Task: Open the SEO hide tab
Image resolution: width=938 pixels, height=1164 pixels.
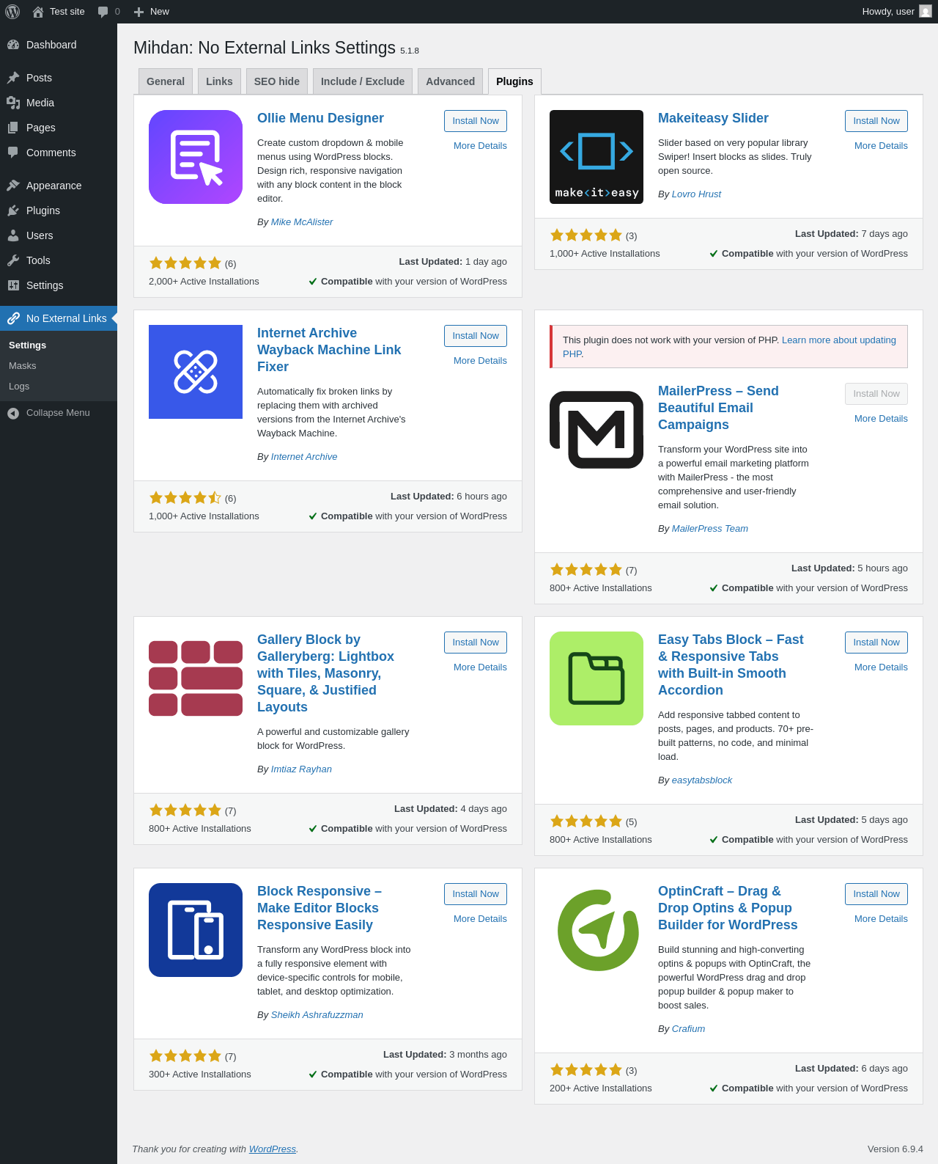Action: (277, 81)
